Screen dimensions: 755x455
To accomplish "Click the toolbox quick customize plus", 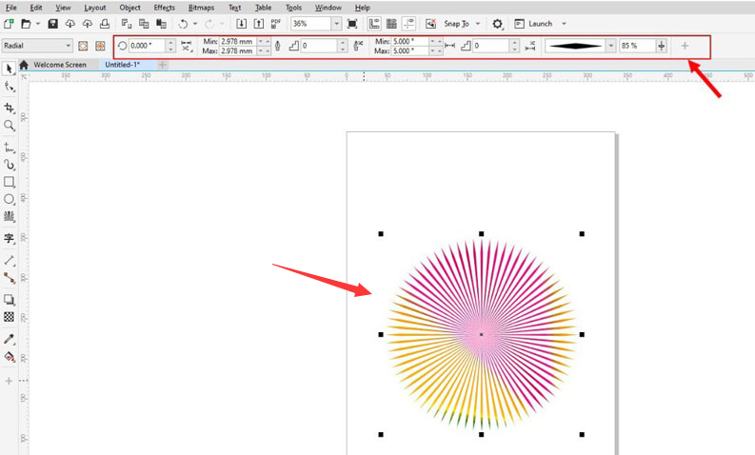I will coord(9,381).
